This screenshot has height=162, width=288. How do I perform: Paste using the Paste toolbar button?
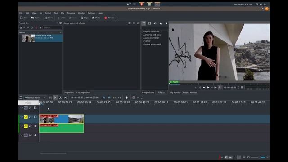coord(96,18)
